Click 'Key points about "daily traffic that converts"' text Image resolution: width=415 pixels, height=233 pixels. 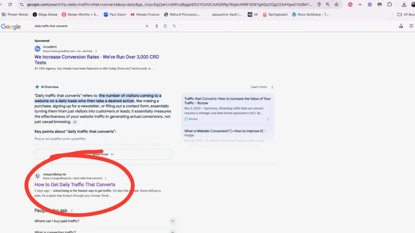tap(75, 131)
